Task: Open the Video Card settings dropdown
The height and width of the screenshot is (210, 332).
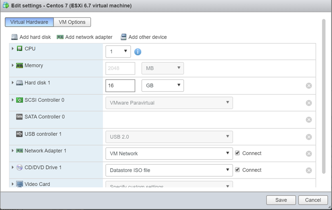Action: pos(169,184)
